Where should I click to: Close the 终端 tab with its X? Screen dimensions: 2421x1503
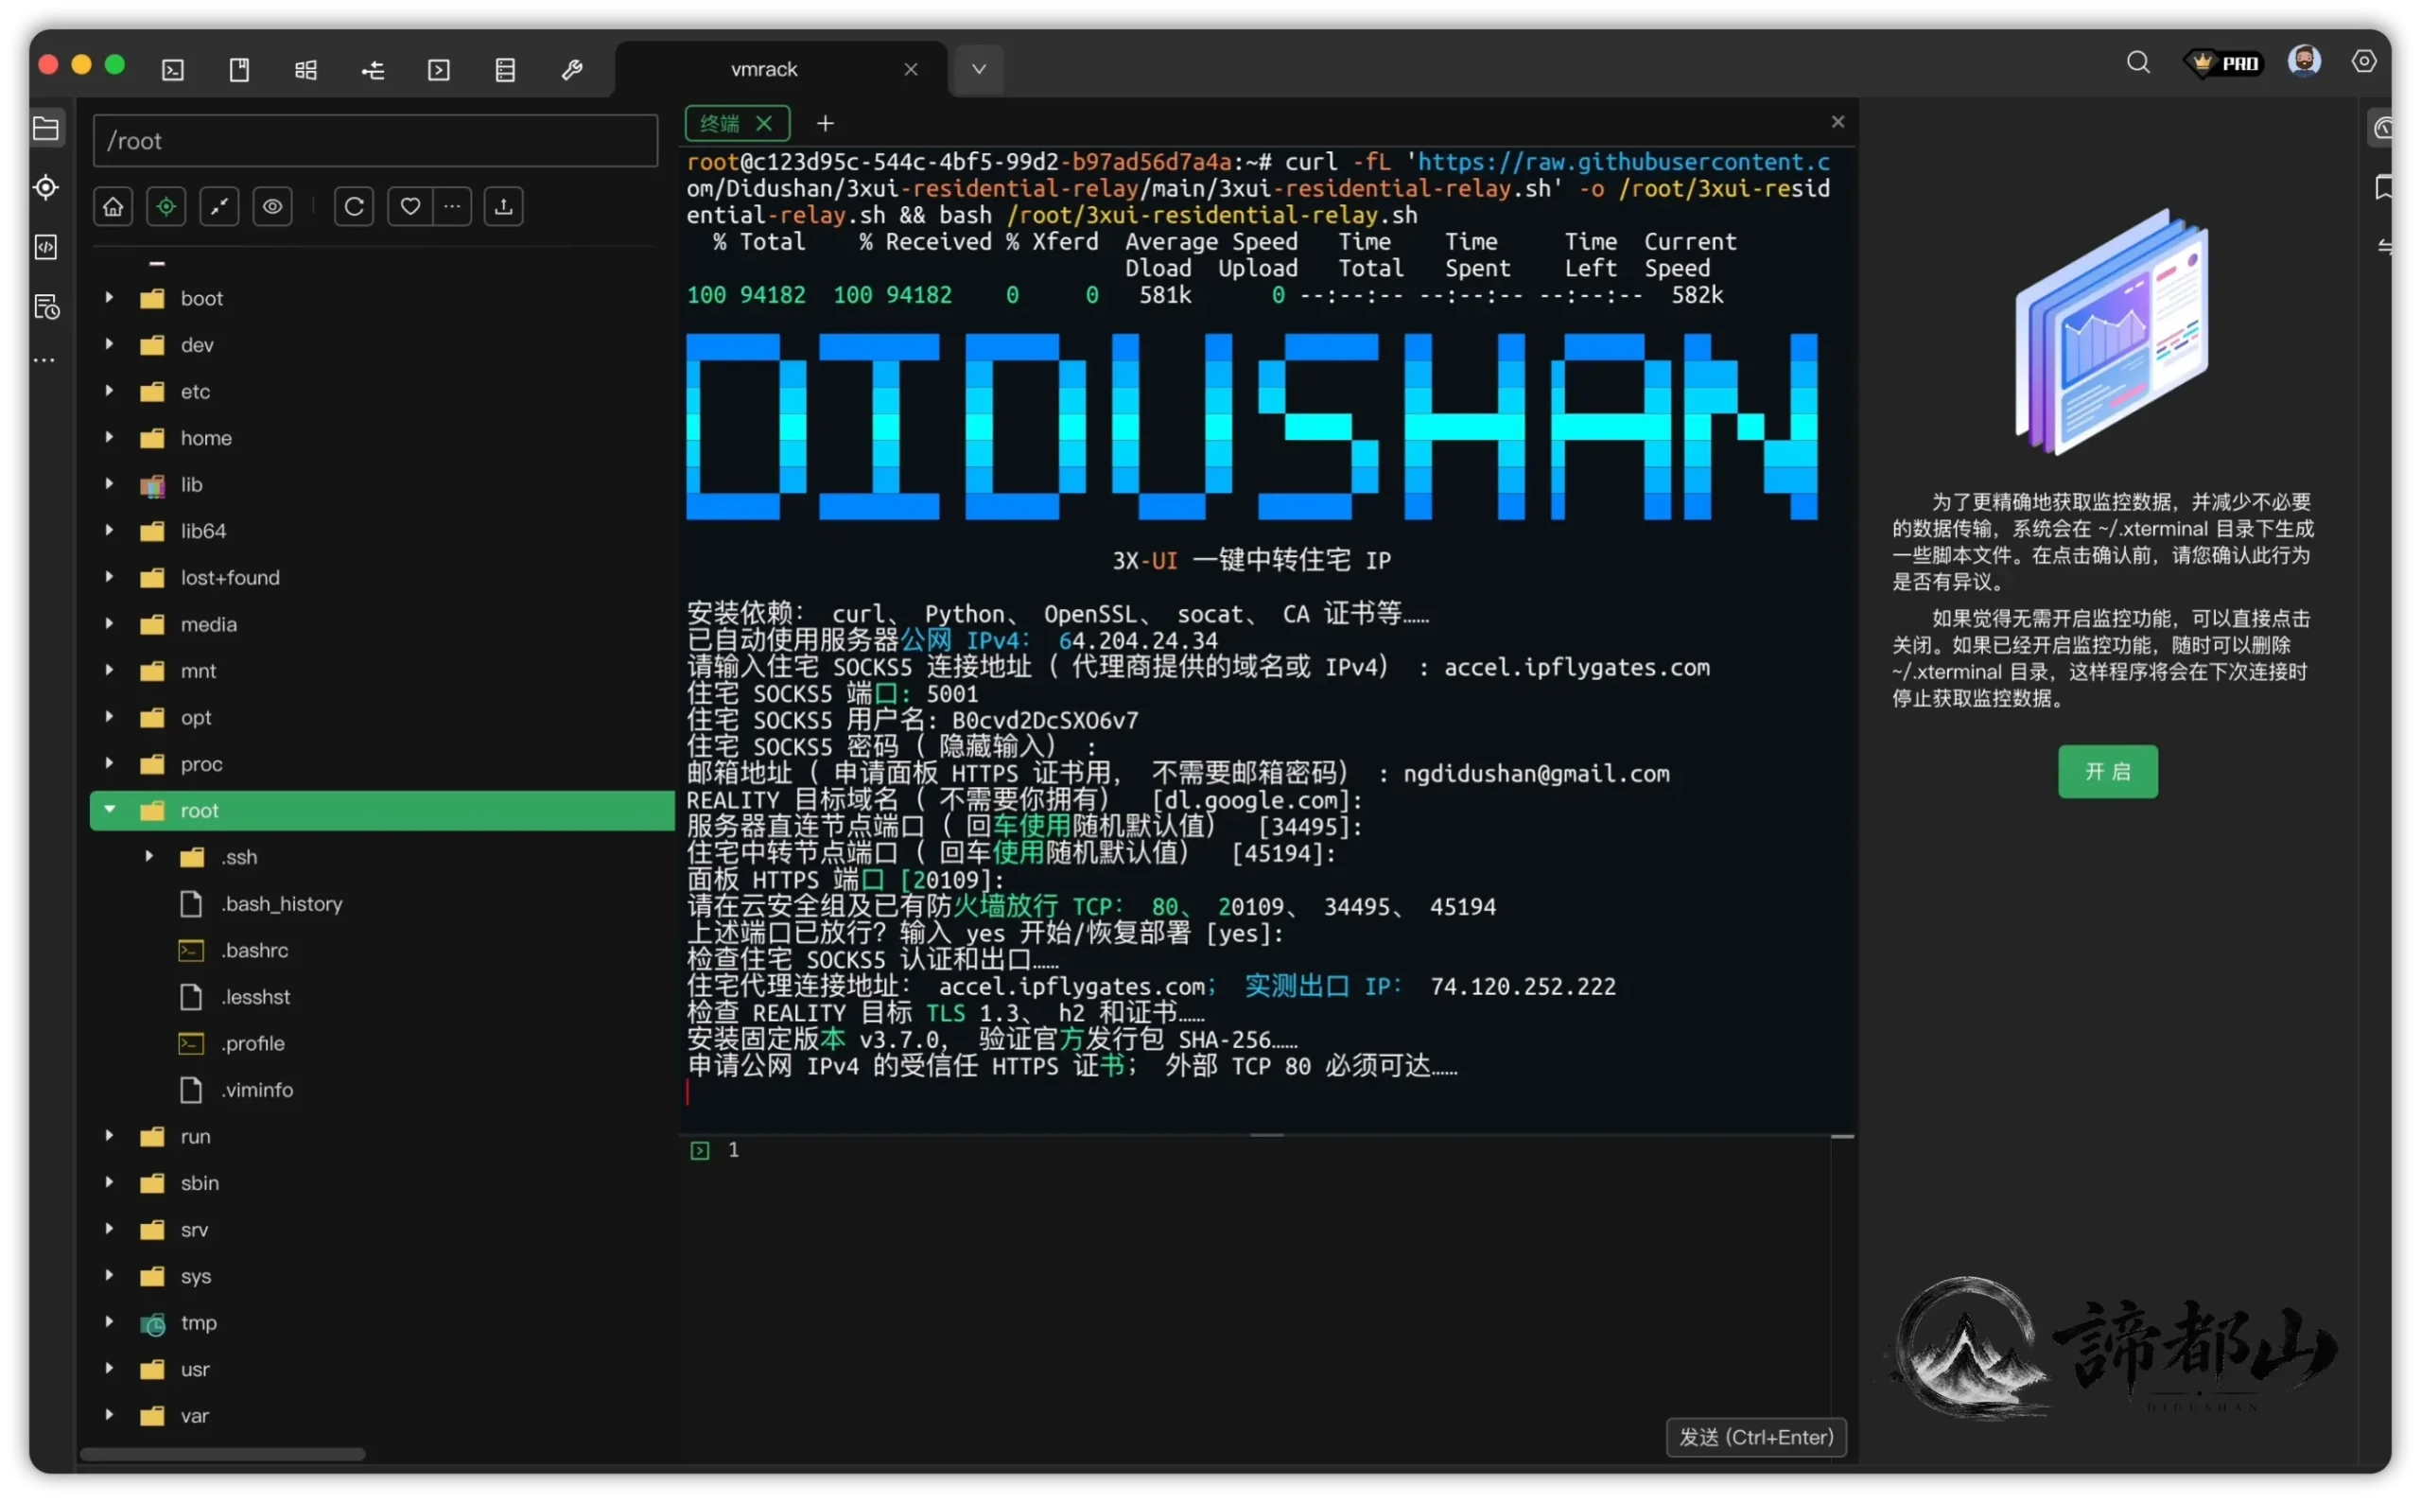tap(765, 123)
